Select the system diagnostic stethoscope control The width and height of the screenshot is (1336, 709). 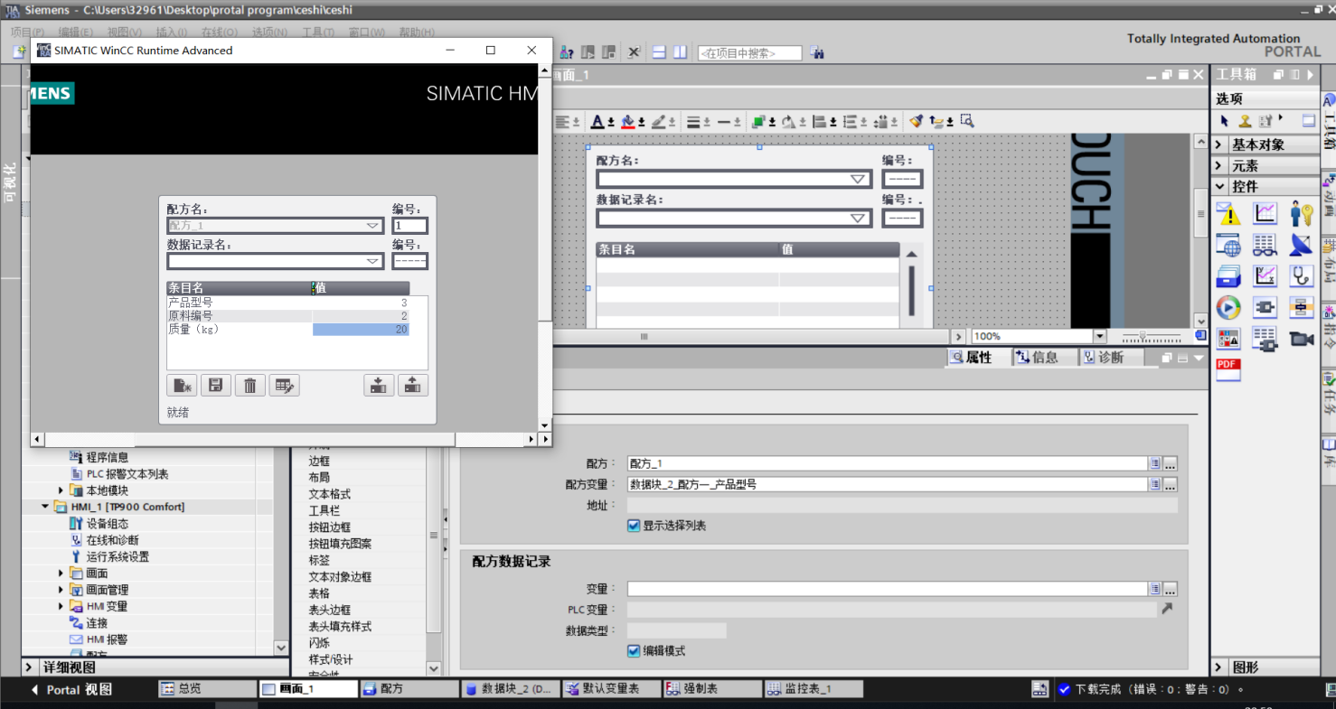[1302, 276]
